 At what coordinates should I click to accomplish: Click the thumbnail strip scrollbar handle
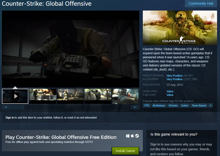18,107
